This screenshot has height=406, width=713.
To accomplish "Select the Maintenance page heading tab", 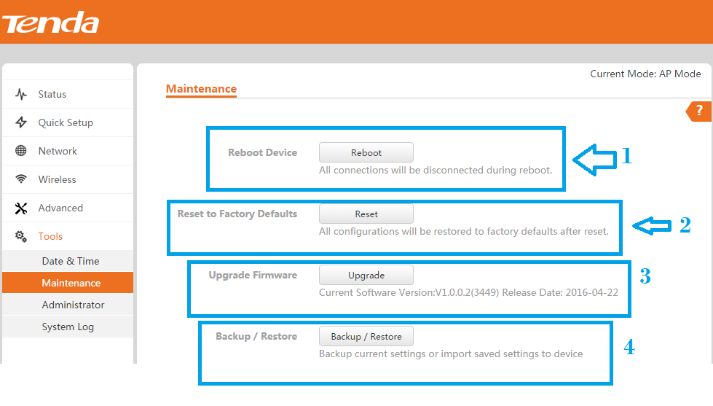I will pyautogui.click(x=201, y=89).
